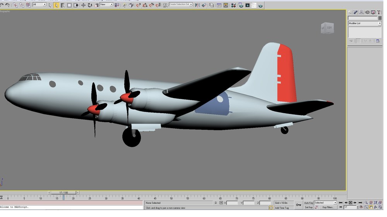The width and height of the screenshot is (387, 217).
Task: Open the Hierarchy panel tab
Action: [361, 12]
